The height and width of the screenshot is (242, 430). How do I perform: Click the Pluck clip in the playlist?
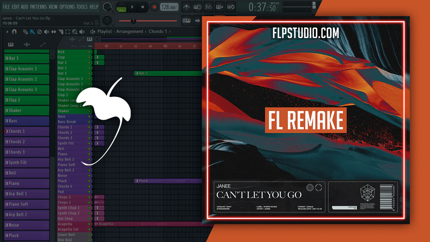pyautogui.click(x=168, y=181)
